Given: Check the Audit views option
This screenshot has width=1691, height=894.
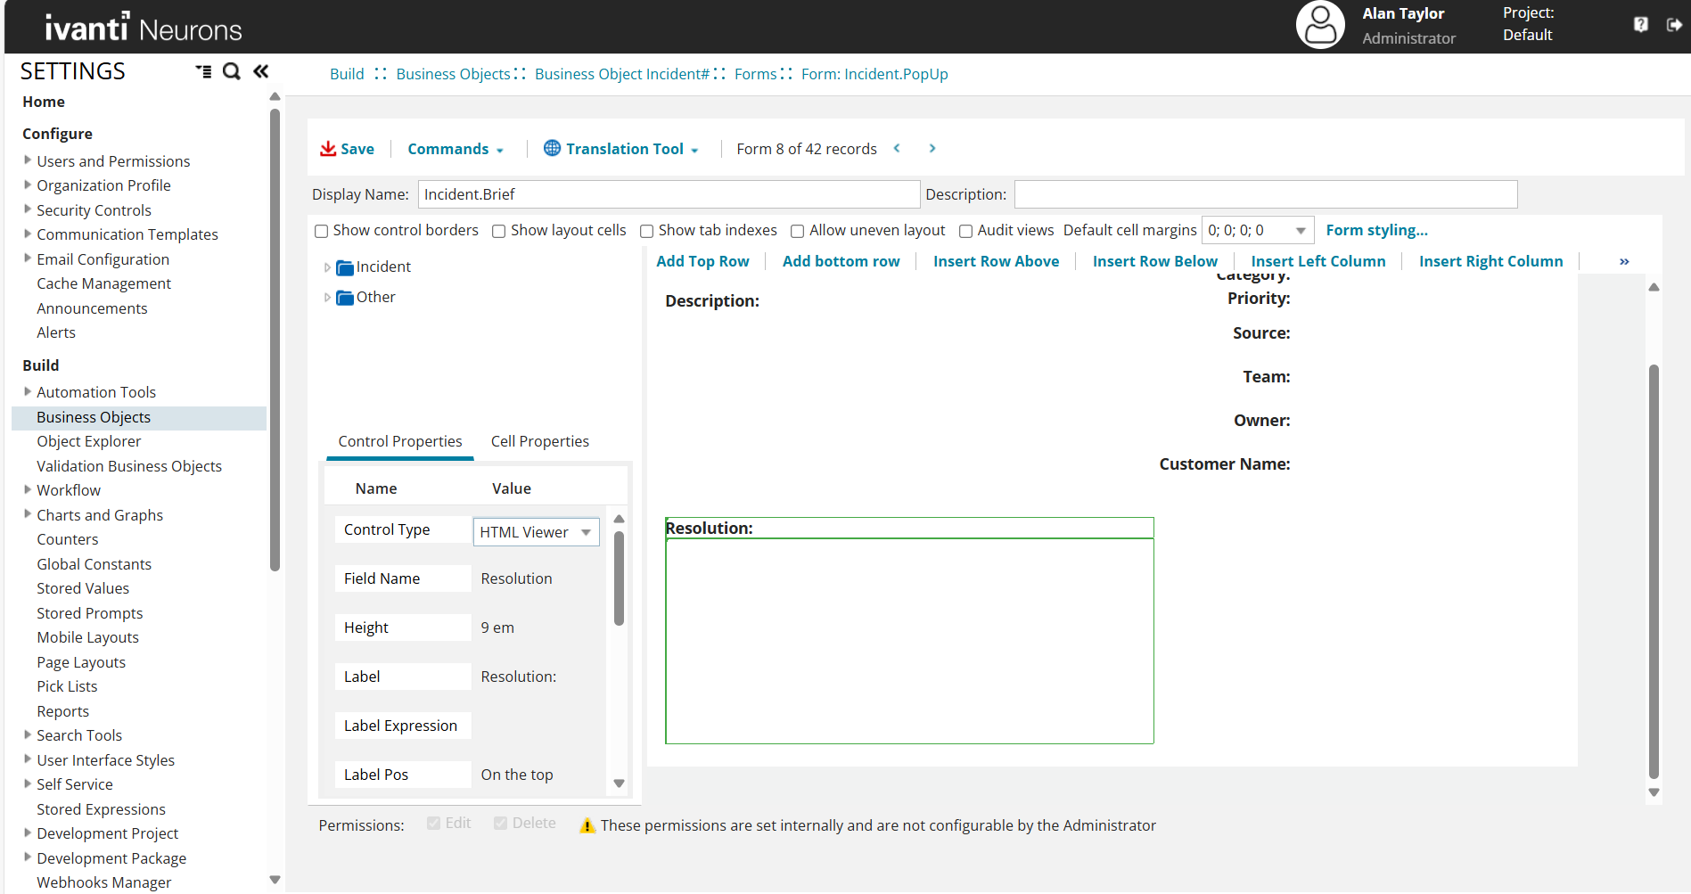Looking at the screenshot, I should 965,231.
